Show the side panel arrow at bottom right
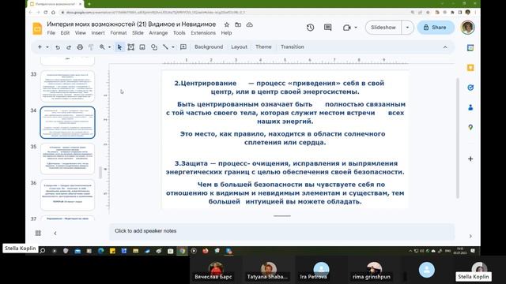The height and width of the screenshot is (284, 506). 470,237
